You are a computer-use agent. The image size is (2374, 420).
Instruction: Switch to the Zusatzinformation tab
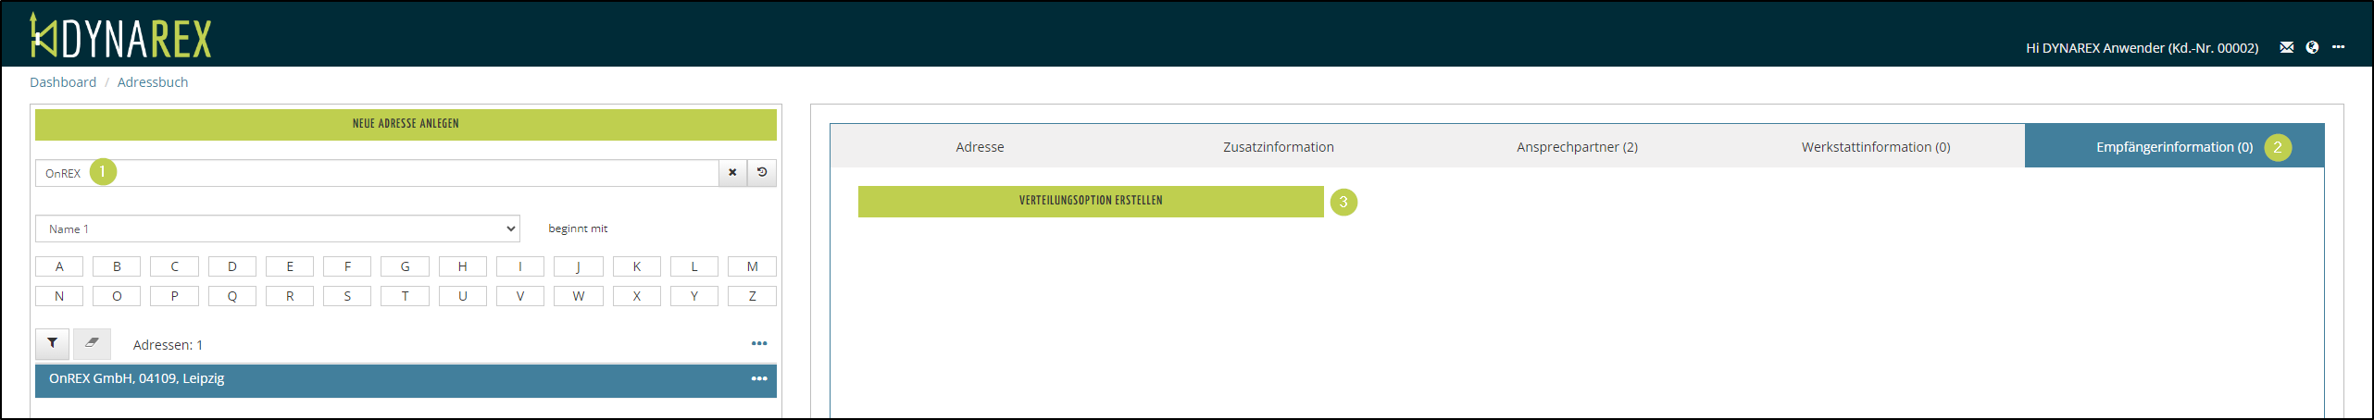(x=1278, y=147)
